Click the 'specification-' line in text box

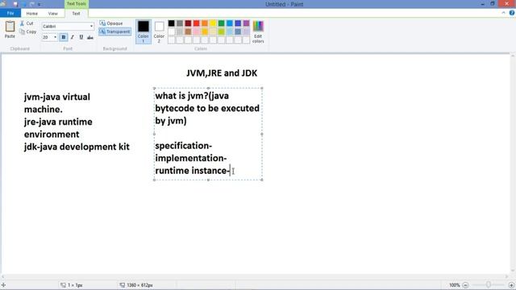pos(184,146)
